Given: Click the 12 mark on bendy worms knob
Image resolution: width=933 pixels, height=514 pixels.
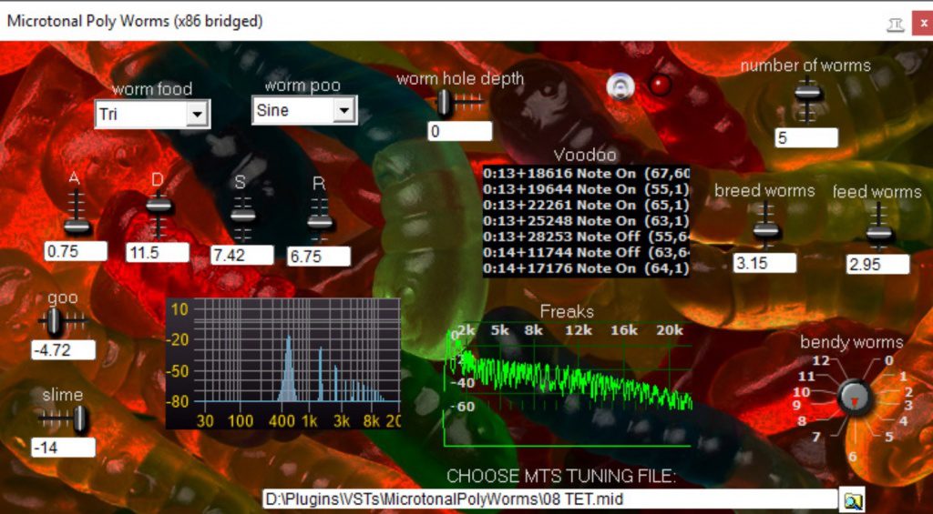Looking at the screenshot, I should pos(821,360).
